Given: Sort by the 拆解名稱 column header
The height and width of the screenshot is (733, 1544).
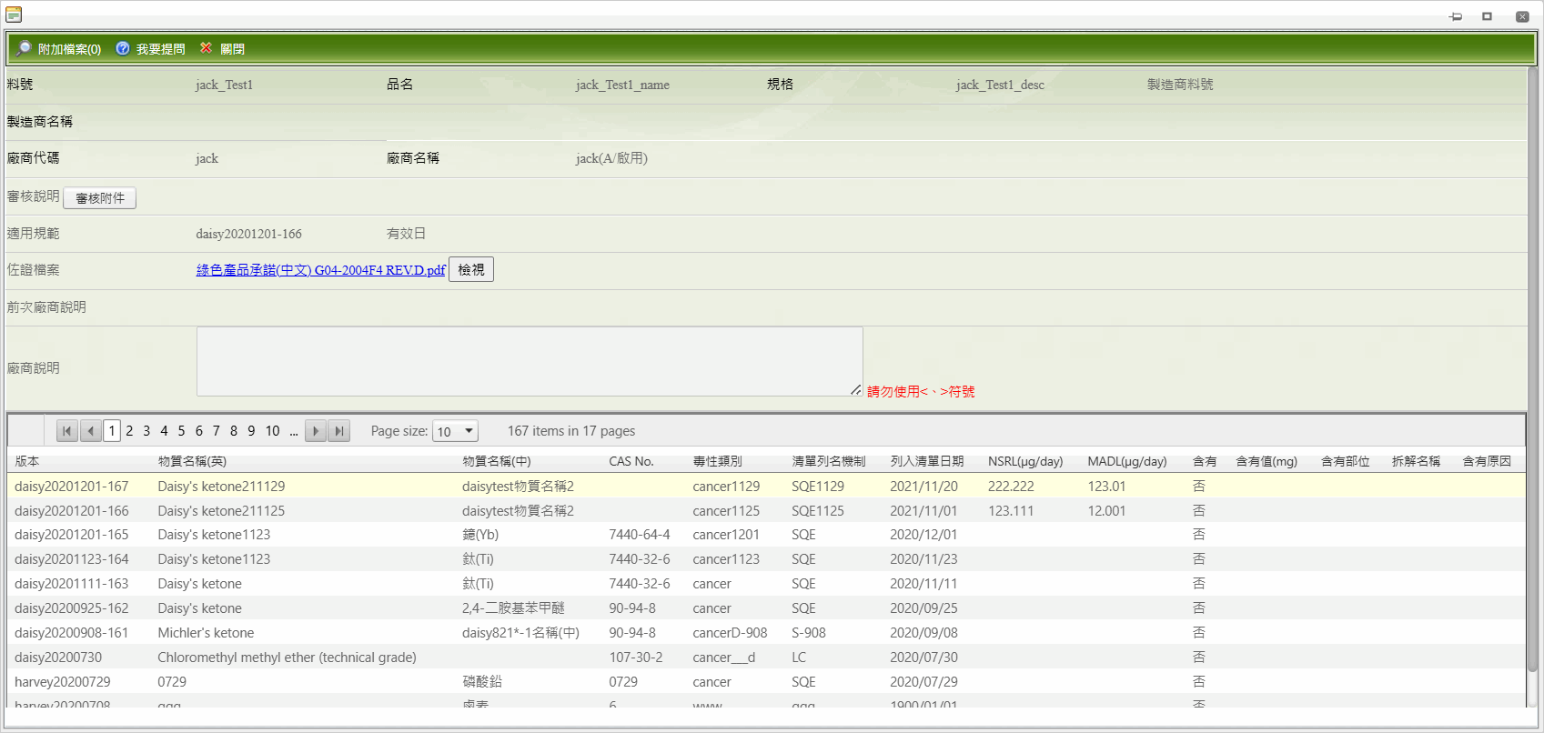Looking at the screenshot, I should pyautogui.click(x=1416, y=461).
